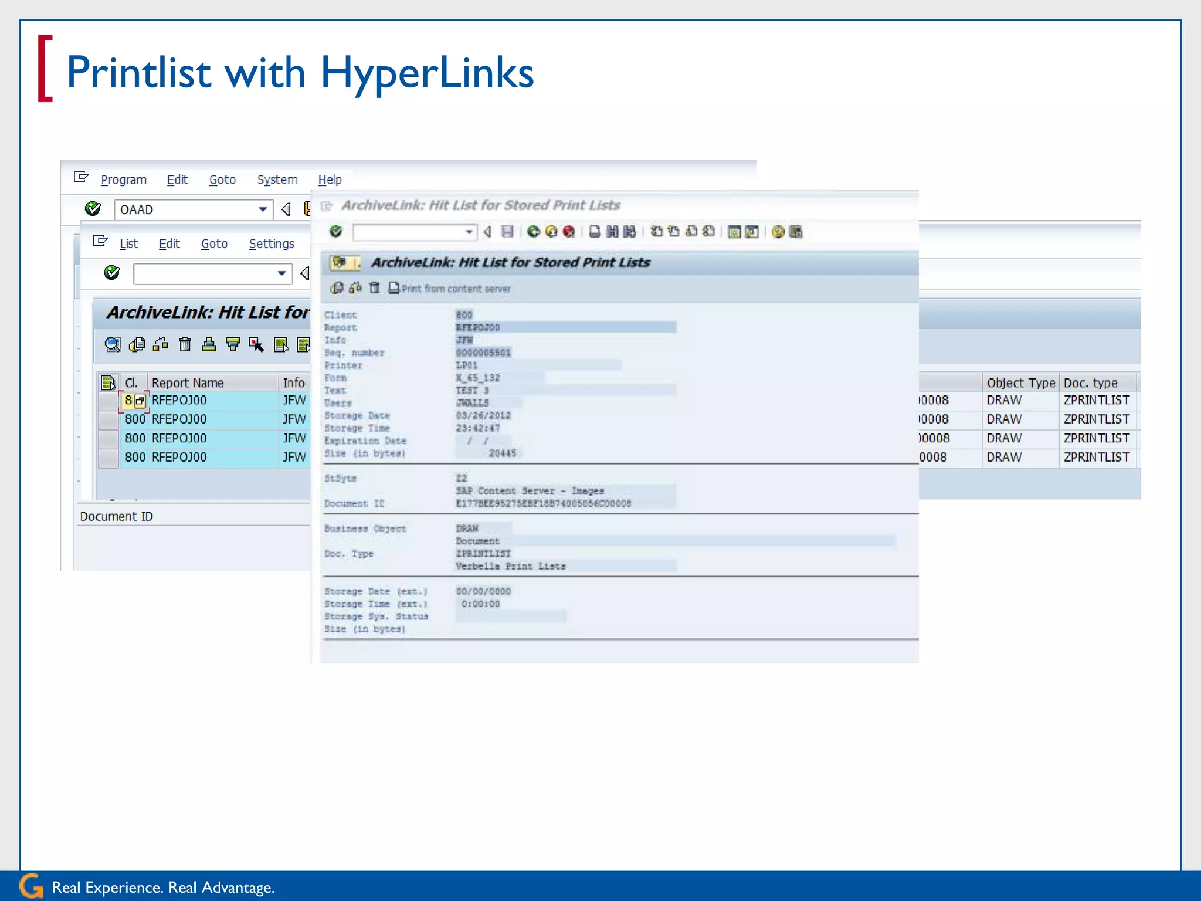Click red Cancel icon in detail popup toolbar
1201x901 pixels.
[568, 232]
